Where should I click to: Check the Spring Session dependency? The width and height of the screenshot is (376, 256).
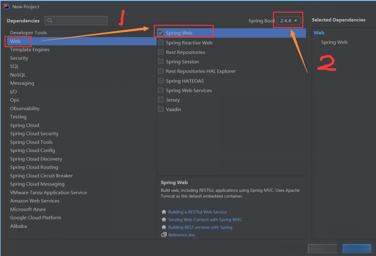pos(161,62)
